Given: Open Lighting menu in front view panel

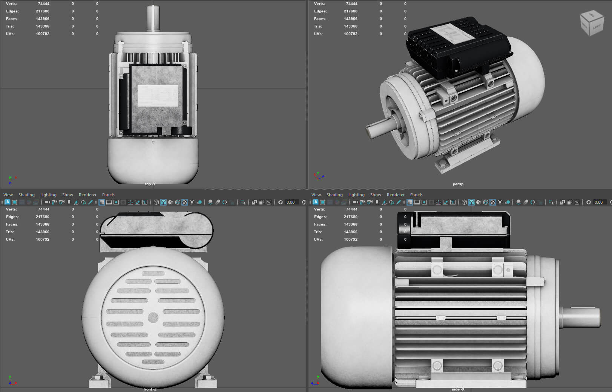Looking at the screenshot, I should point(48,195).
